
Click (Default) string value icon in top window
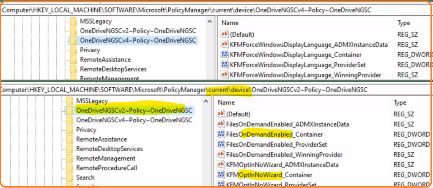pyautogui.click(x=225, y=35)
